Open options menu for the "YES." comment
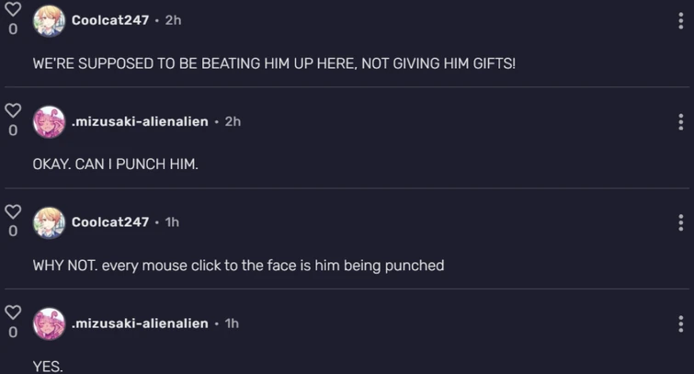 [680, 323]
